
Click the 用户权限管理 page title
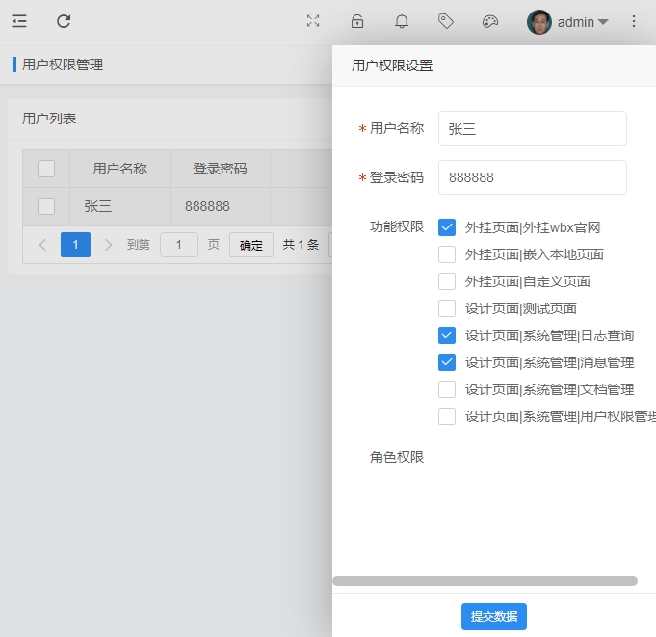pyautogui.click(x=63, y=65)
